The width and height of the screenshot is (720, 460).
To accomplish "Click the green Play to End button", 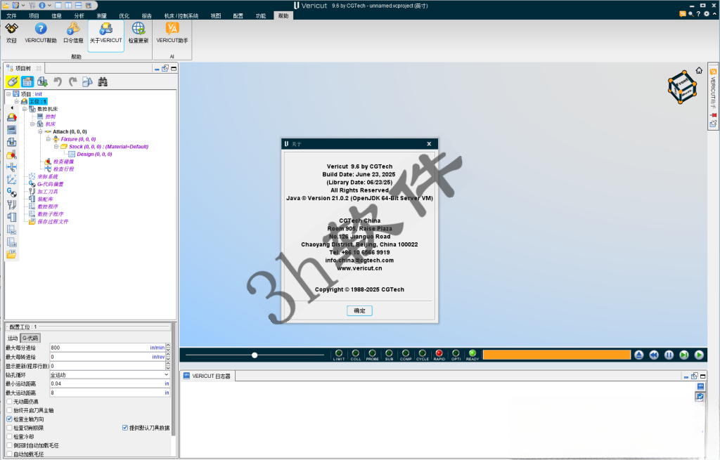I will pos(699,355).
